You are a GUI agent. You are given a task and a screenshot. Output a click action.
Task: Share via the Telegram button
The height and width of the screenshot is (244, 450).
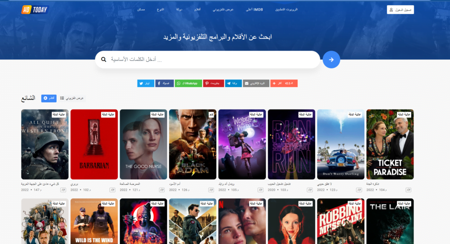click(233, 83)
